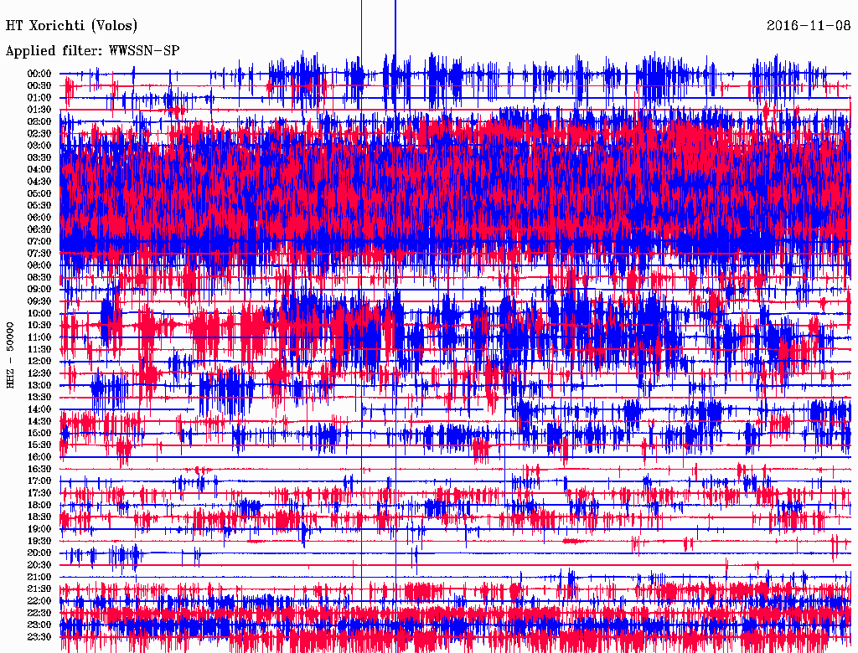Select the 12:00 time row label
Viewport: 858px width, 653px height.
(39, 361)
